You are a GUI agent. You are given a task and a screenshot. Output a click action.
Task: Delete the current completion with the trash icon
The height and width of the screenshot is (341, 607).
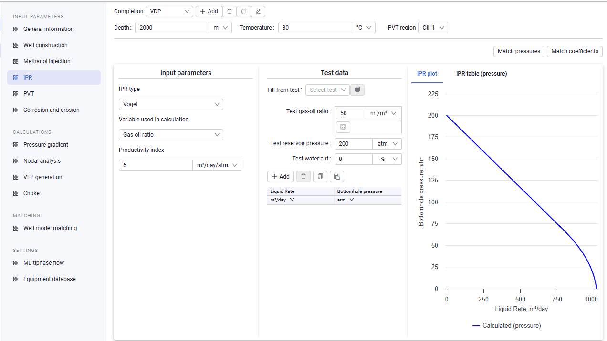[x=230, y=11]
